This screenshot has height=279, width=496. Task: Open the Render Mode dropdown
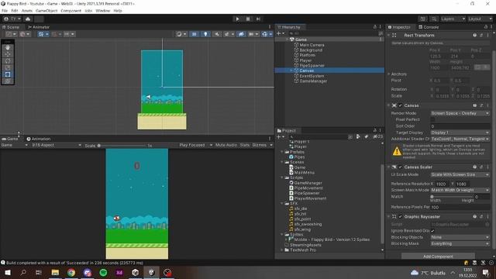(460, 113)
